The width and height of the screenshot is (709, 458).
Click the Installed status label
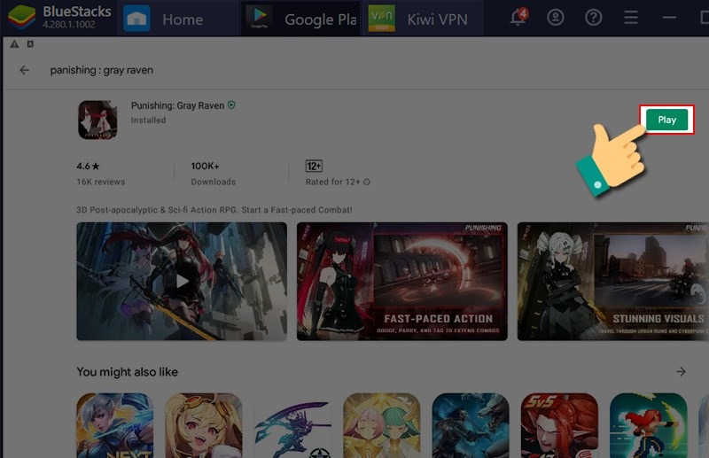point(148,120)
